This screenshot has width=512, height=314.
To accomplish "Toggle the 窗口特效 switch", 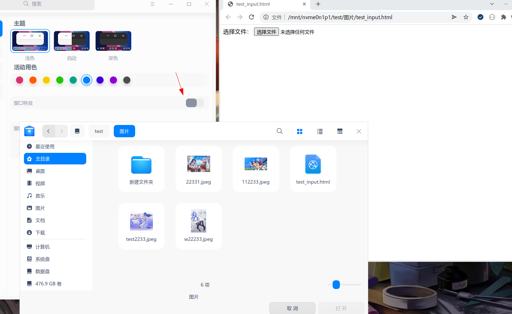I will (x=195, y=103).
